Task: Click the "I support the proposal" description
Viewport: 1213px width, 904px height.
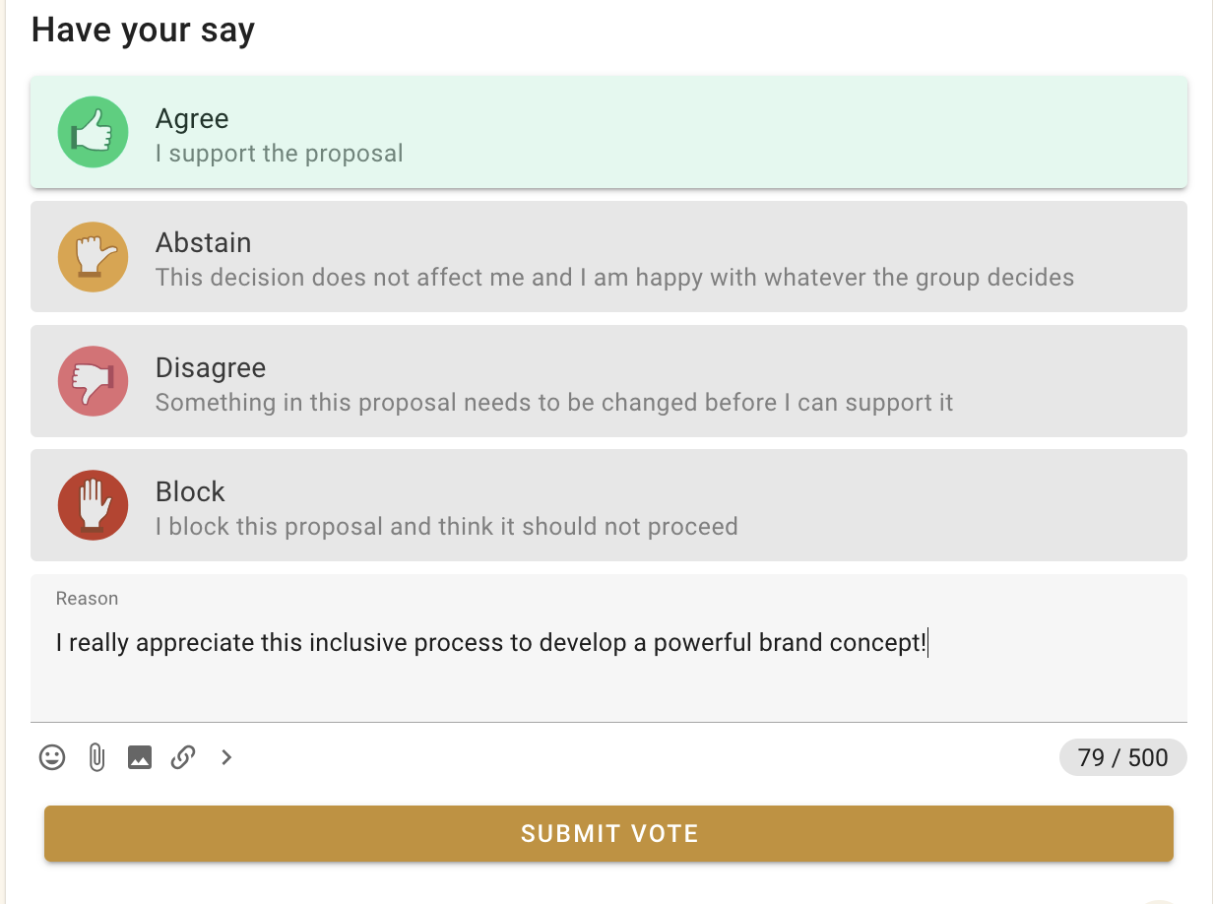Action: [x=280, y=154]
